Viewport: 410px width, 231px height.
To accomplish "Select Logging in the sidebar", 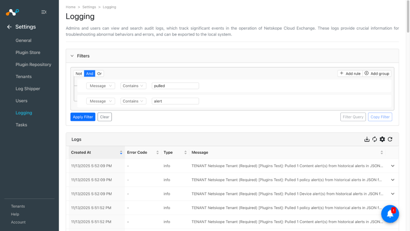I will [24, 113].
